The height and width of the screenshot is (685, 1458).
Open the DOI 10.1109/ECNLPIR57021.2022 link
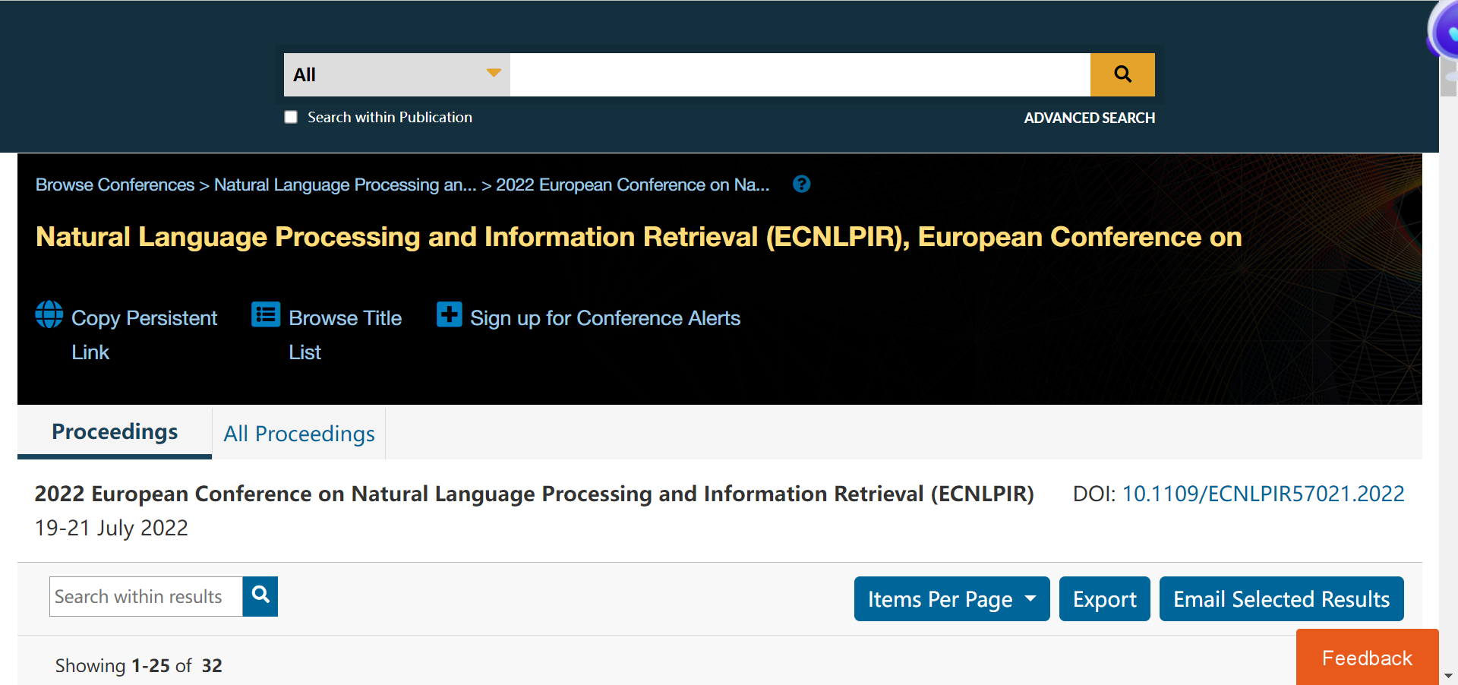point(1262,494)
